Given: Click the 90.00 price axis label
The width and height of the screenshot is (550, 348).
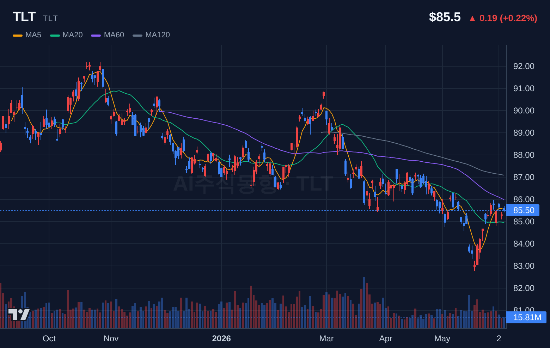Looking at the screenshot, I should pos(524,111).
